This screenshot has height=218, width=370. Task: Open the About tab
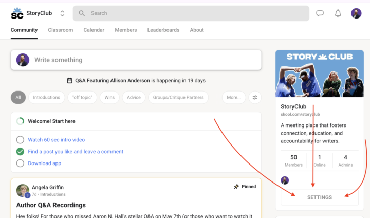pos(197,30)
